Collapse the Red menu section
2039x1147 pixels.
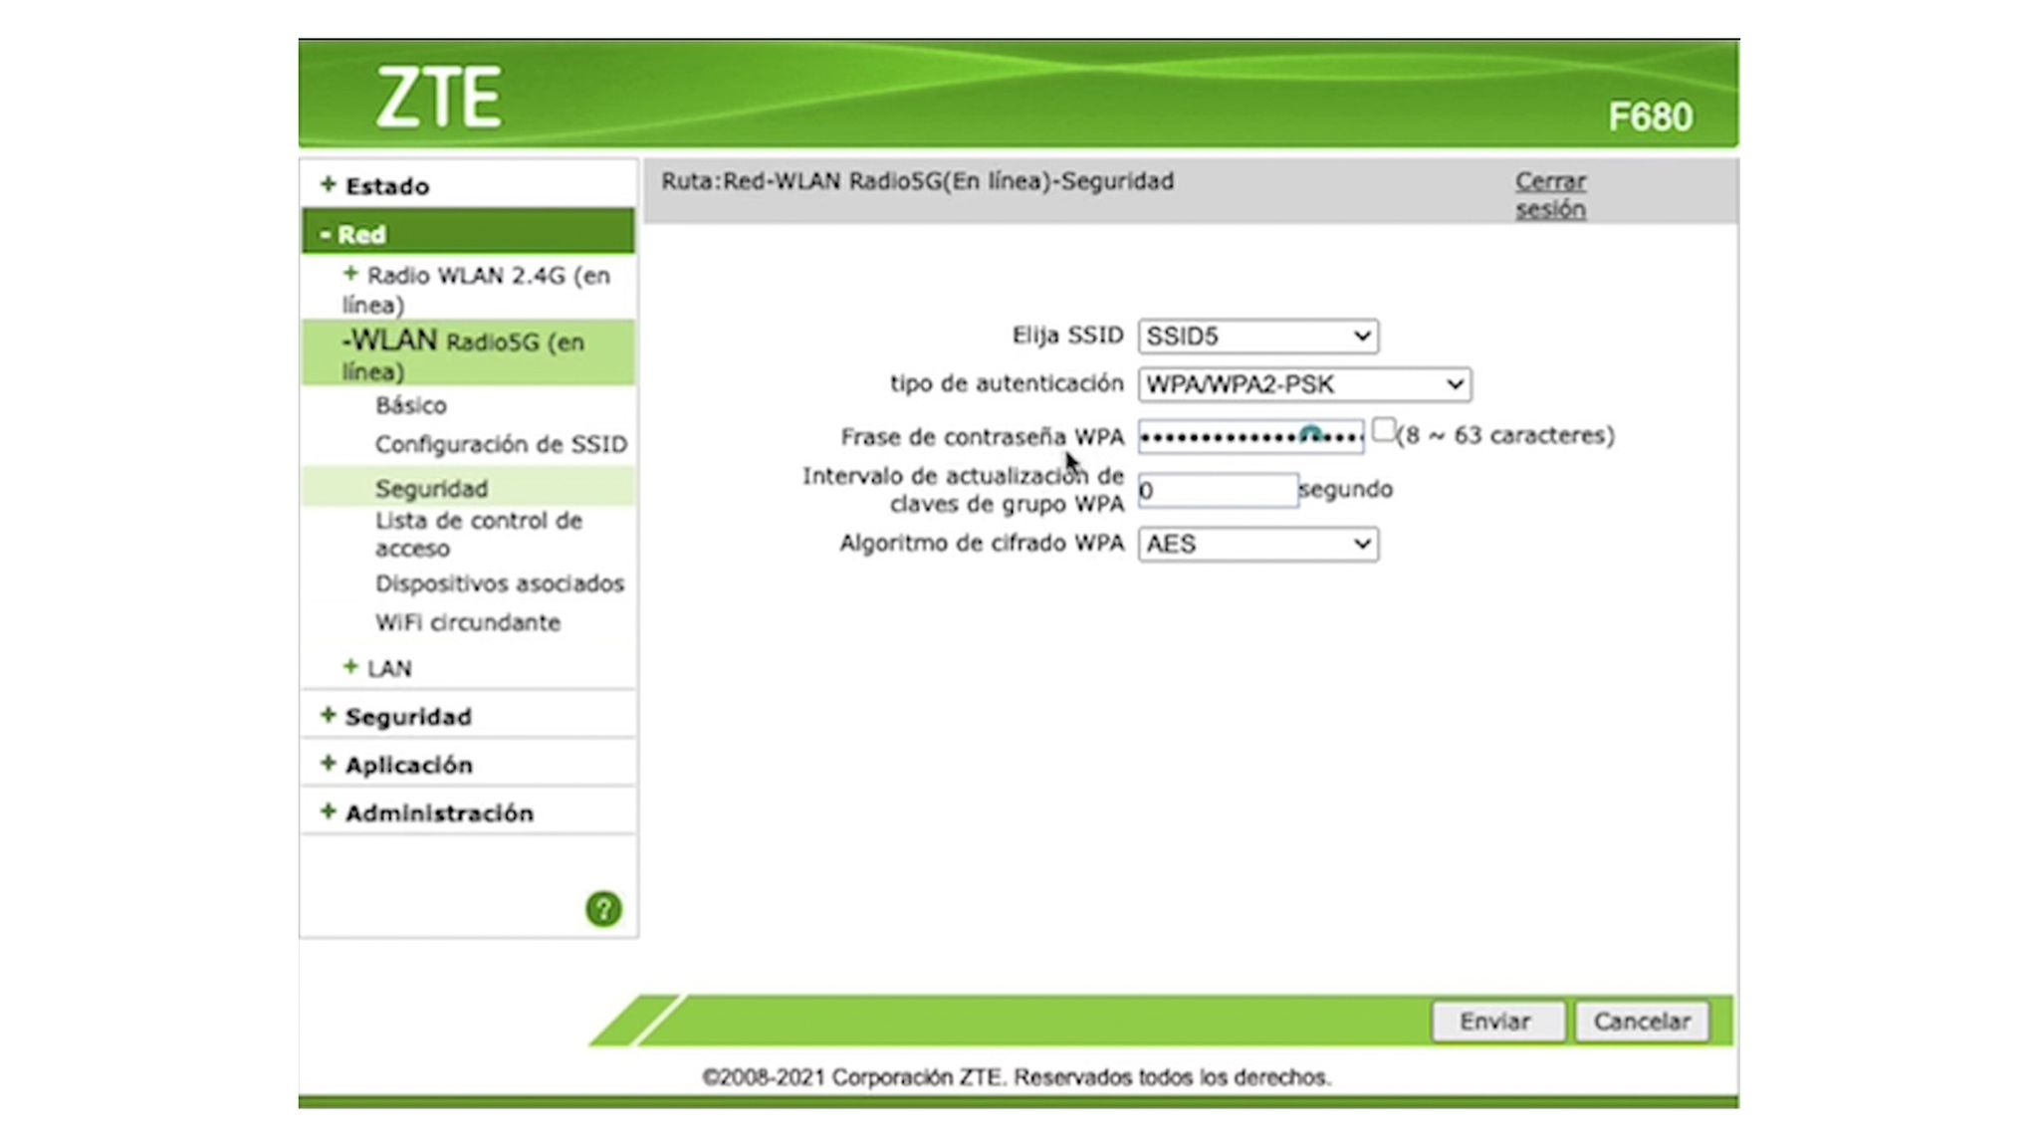360,235
